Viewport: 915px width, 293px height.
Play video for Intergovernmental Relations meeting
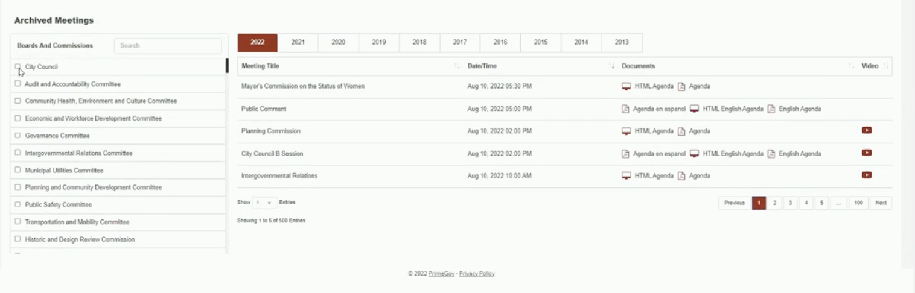click(x=867, y=175)
